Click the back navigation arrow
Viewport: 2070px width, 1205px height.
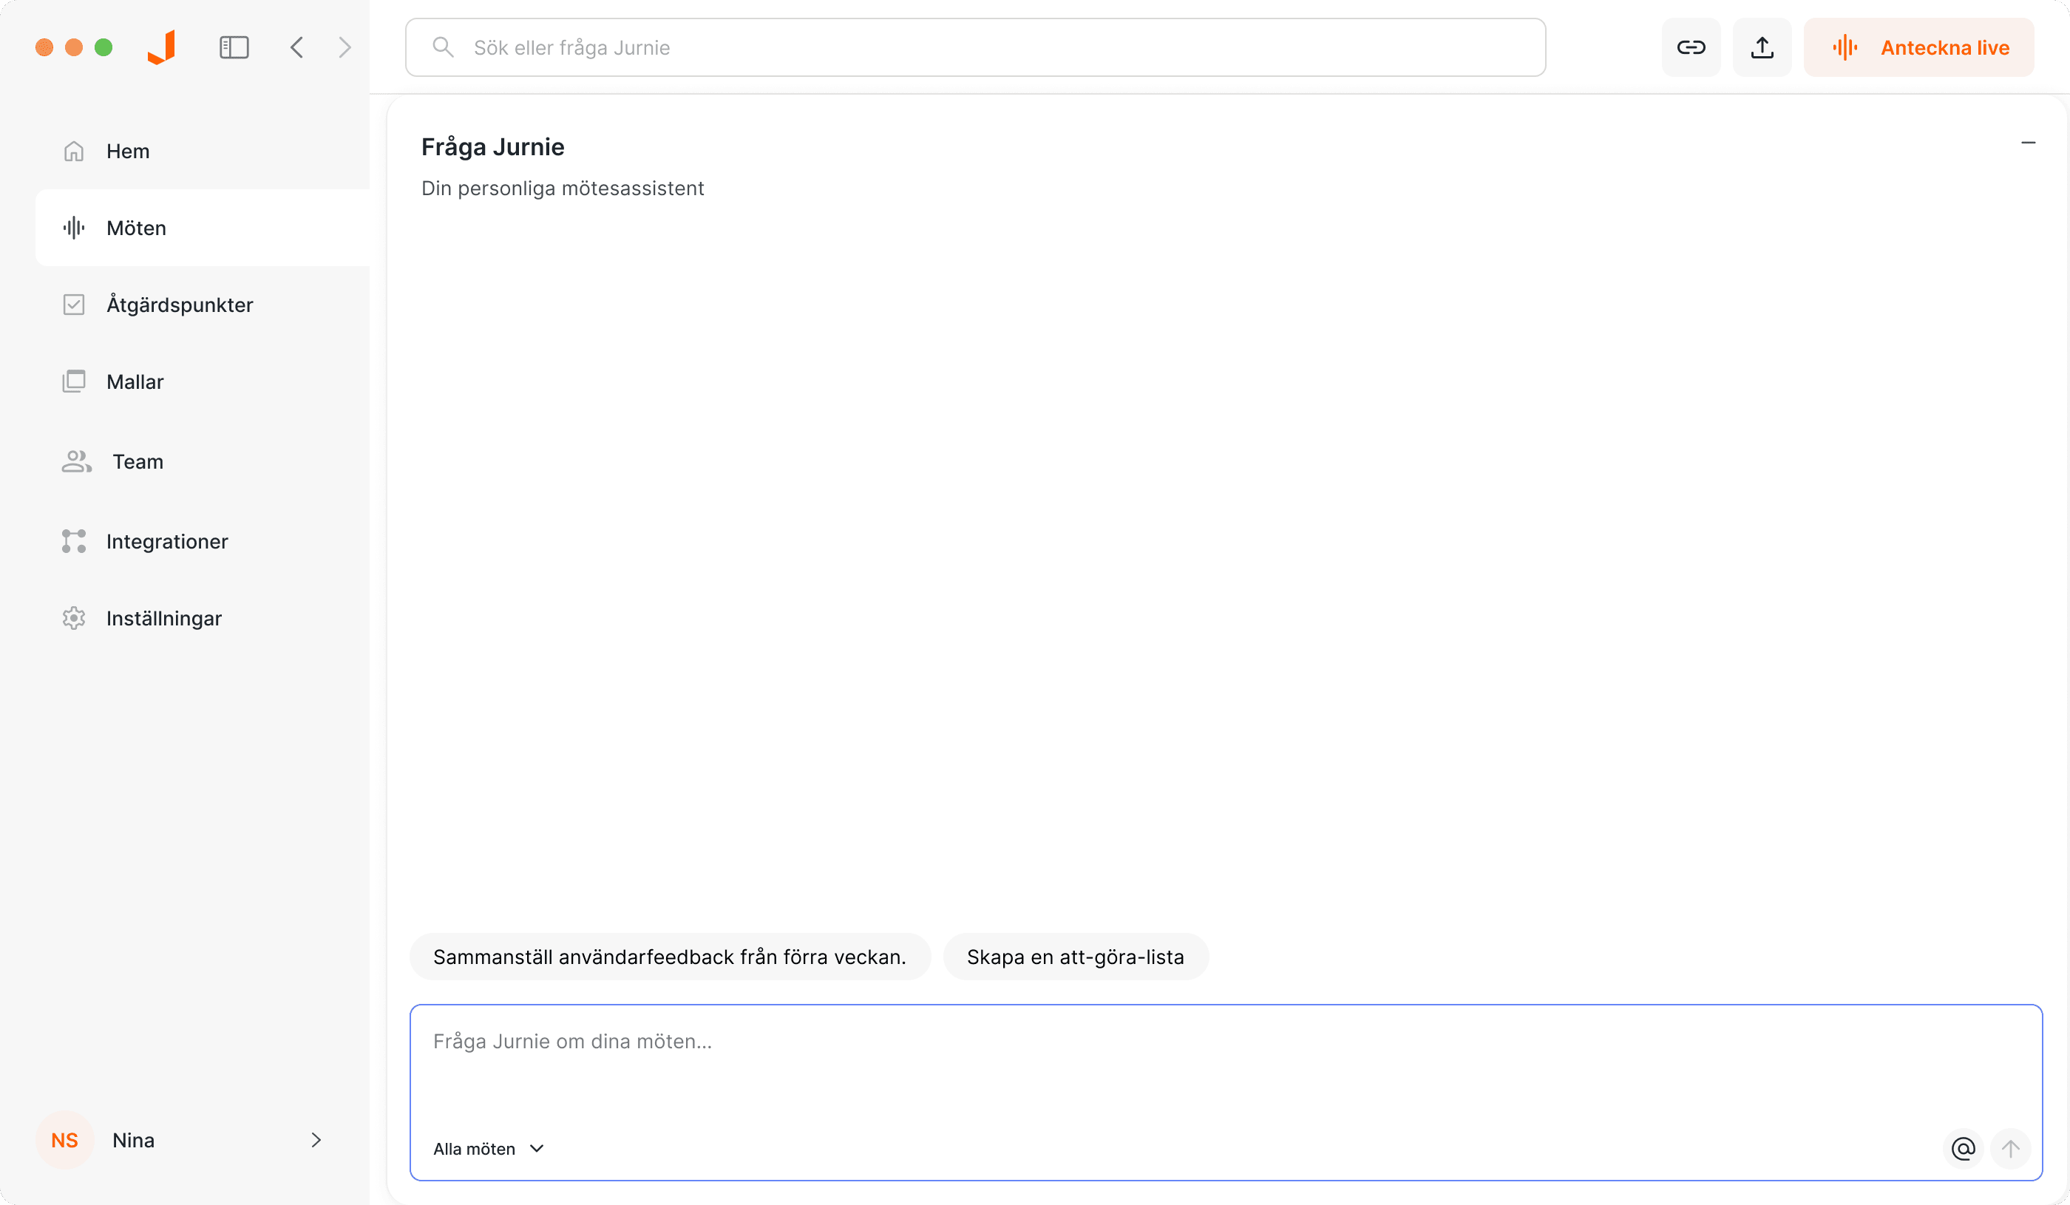(296, 47)
